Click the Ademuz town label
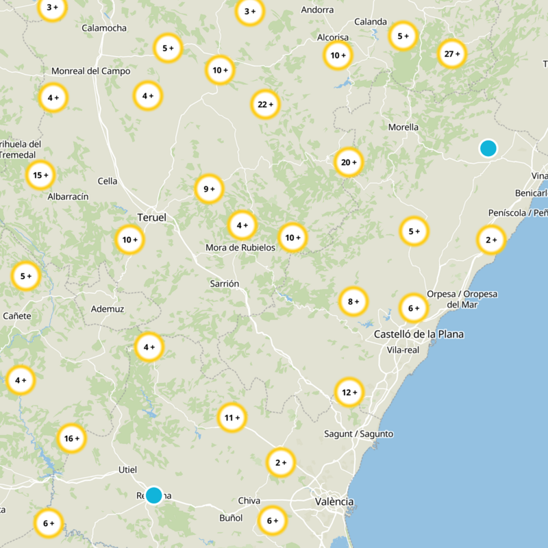 pos(108,309)
